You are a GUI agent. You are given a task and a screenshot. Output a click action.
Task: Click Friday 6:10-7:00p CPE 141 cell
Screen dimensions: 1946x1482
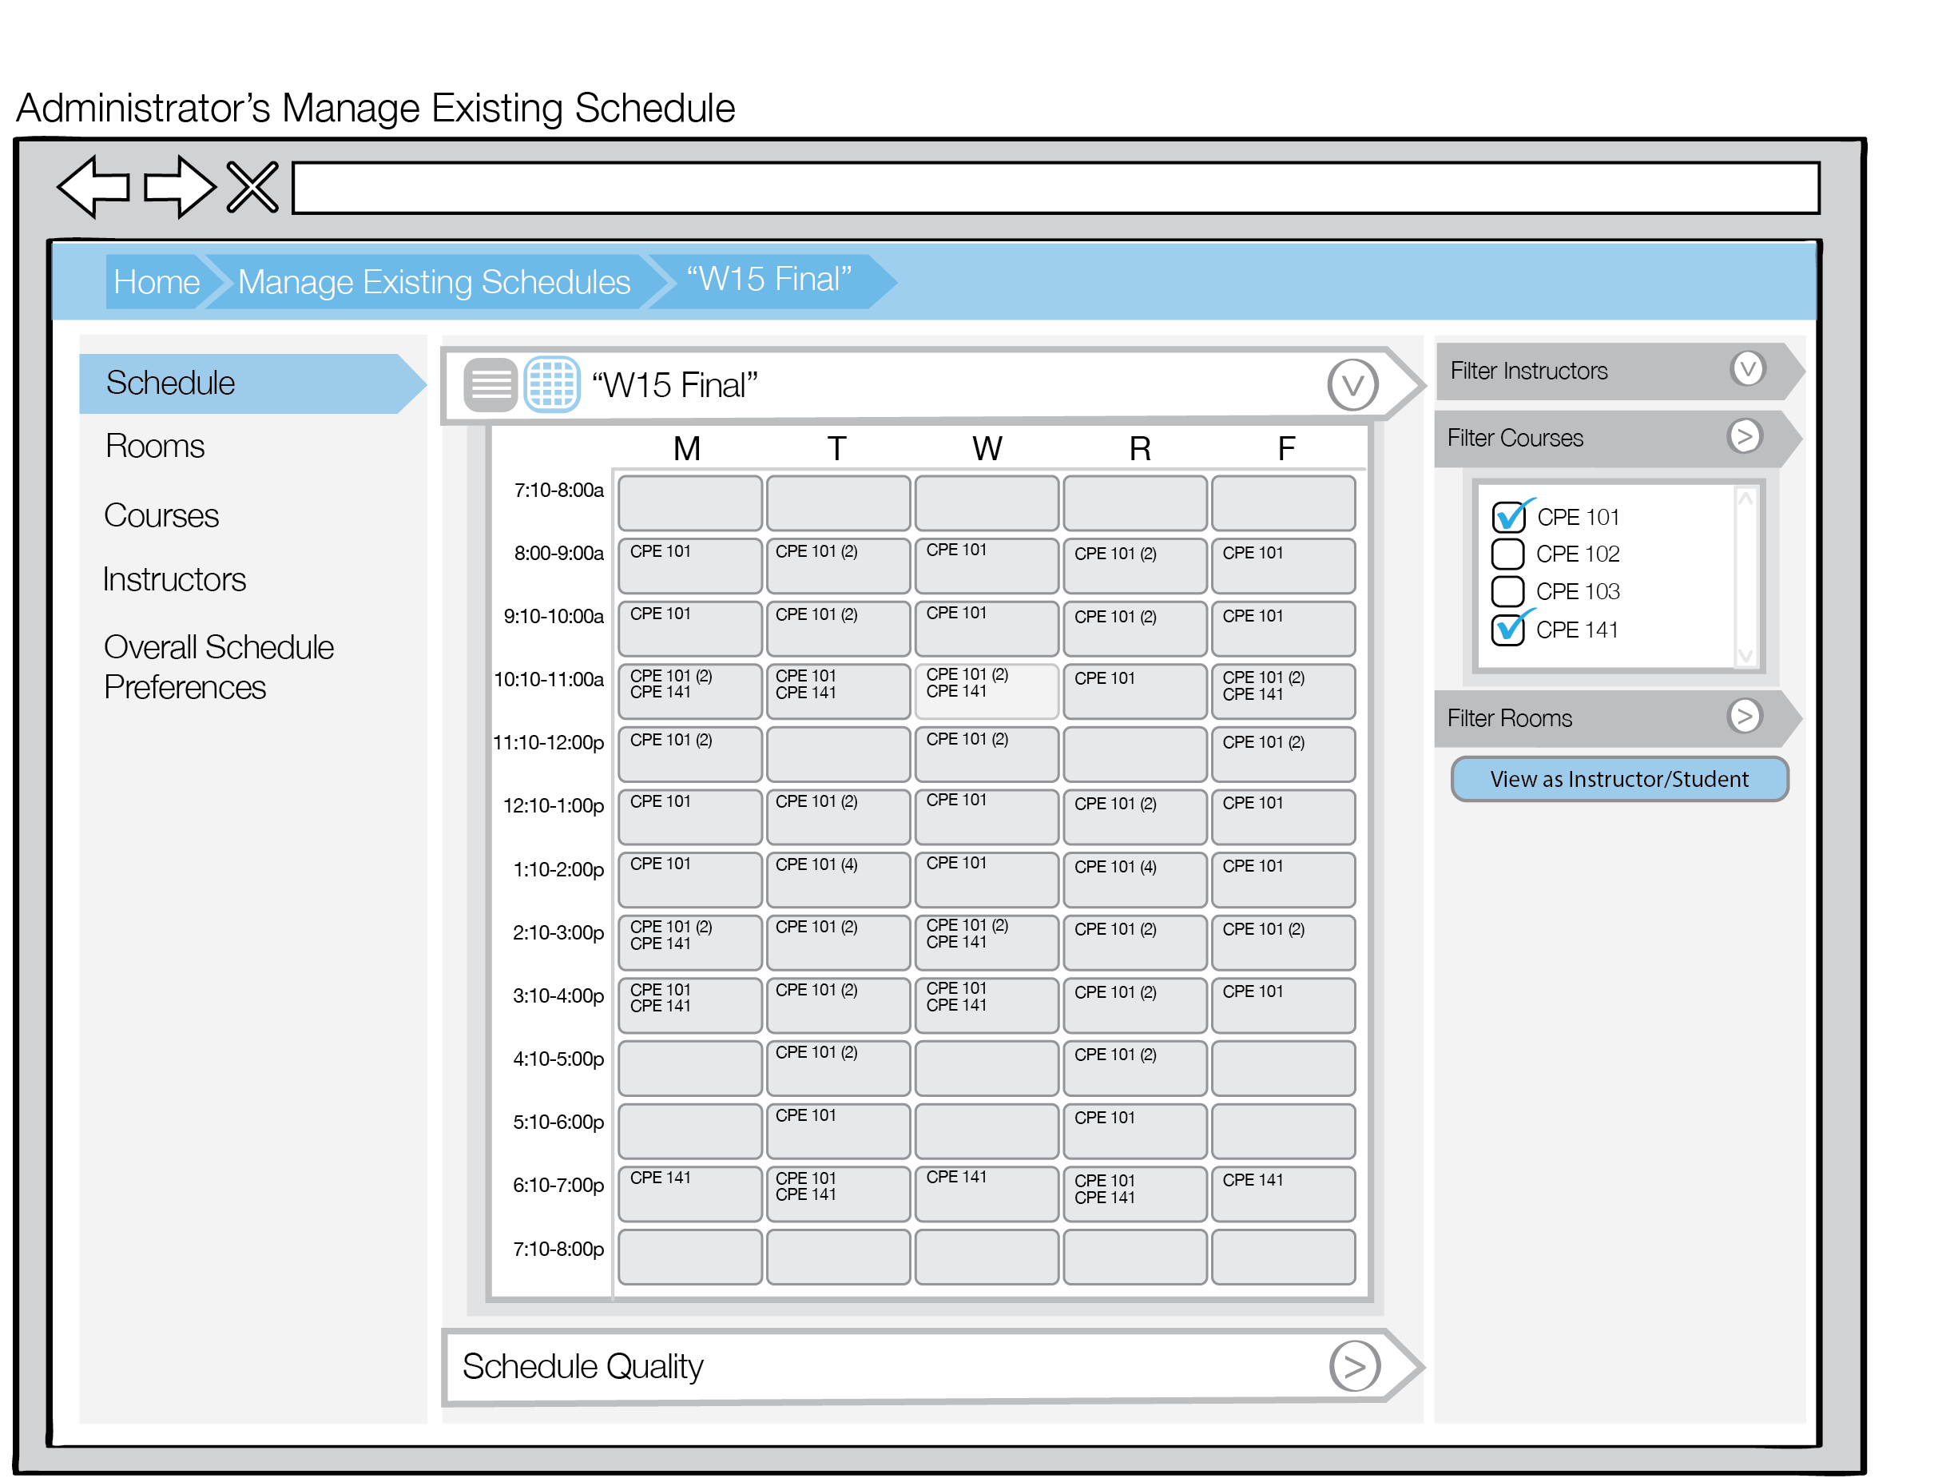coord(1283,1194)
